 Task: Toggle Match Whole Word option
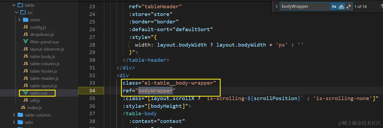point(341,6)
